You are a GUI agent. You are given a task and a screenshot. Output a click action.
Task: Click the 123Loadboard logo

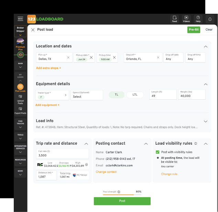(x=45, y=19)
